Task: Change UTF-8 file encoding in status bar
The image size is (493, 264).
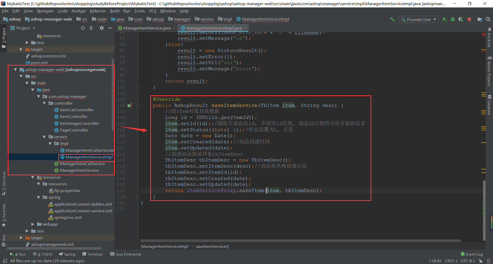Action: click(467, 261)
